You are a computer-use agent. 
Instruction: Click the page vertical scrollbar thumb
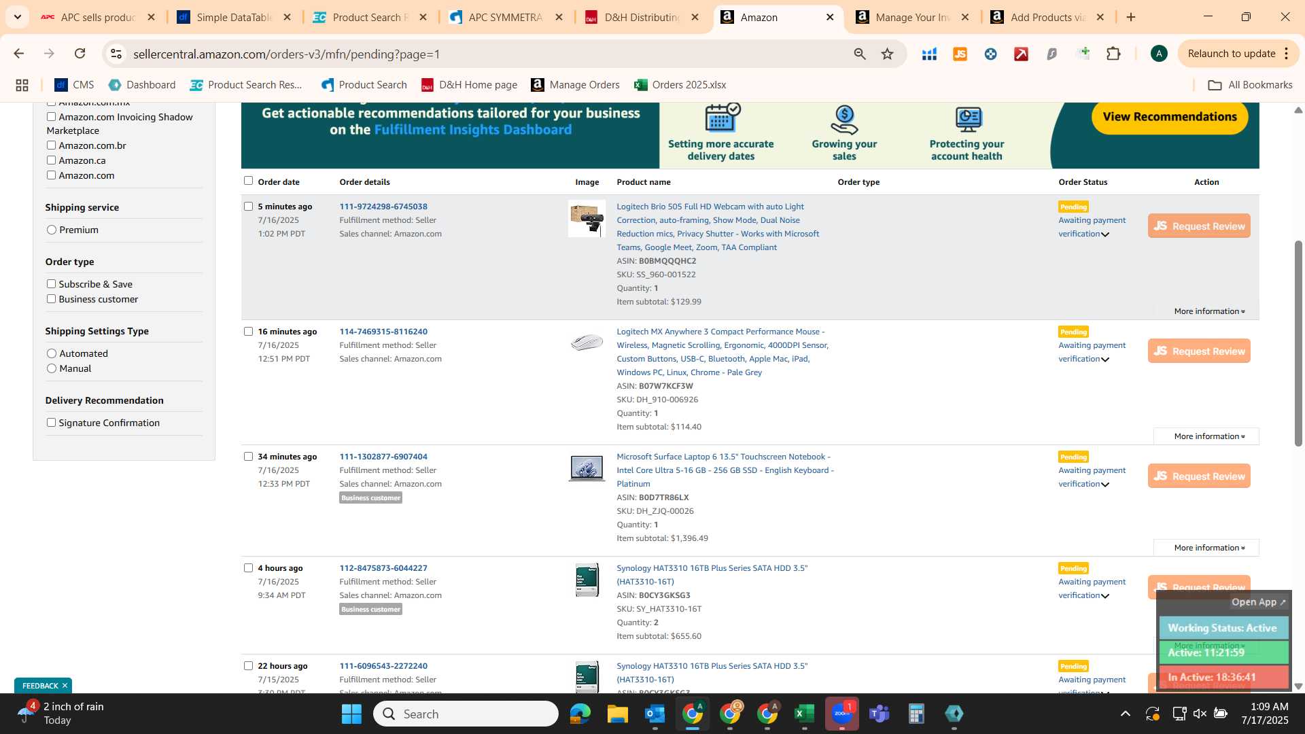pos(1298,343)
